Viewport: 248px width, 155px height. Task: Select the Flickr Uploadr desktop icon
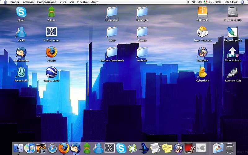[232, 52]
